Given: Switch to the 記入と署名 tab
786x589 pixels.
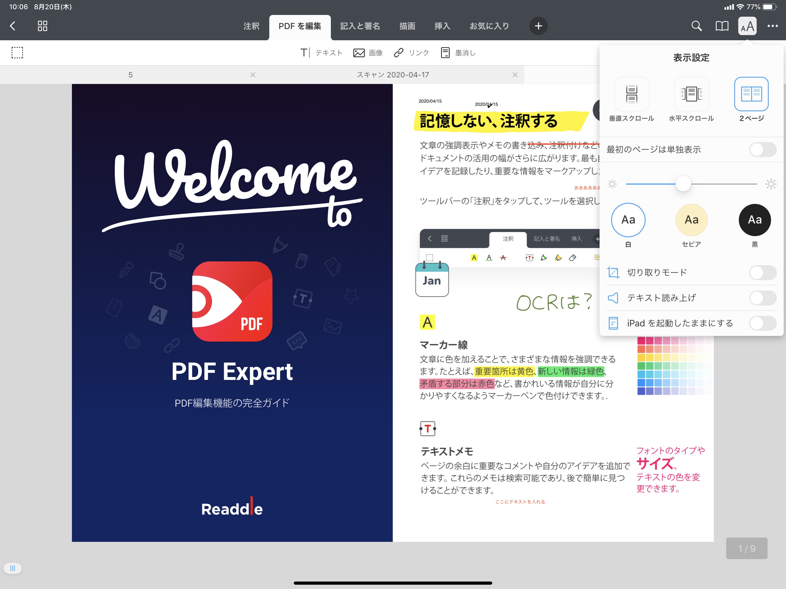Looking at the screenshot, I should (x=360, y=26).
